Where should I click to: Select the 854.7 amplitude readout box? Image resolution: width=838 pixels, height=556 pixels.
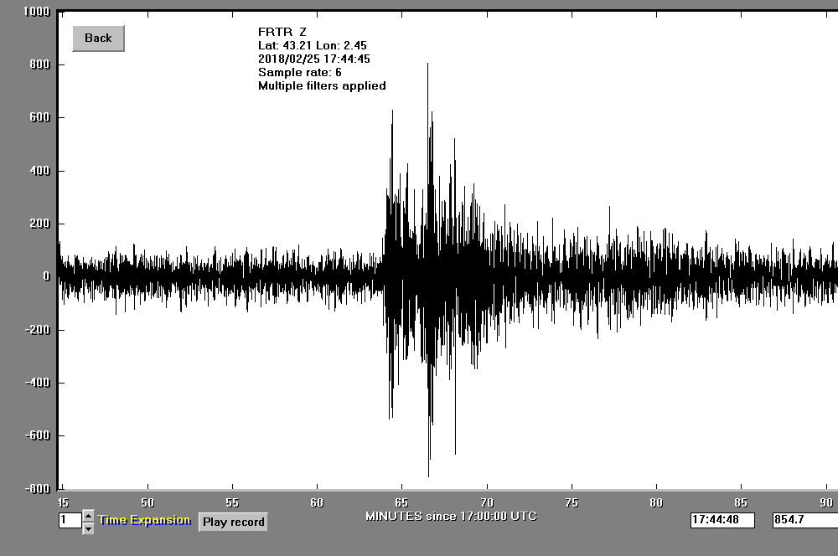[804, 520]
